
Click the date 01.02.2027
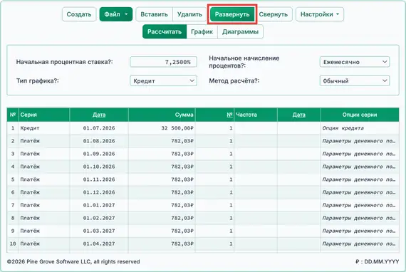click(x=99, y=218)
